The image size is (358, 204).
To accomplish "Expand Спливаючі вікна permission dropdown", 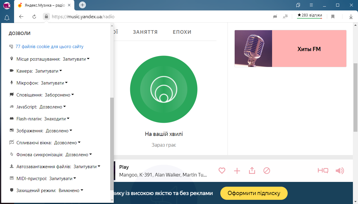I will [67, 143].
